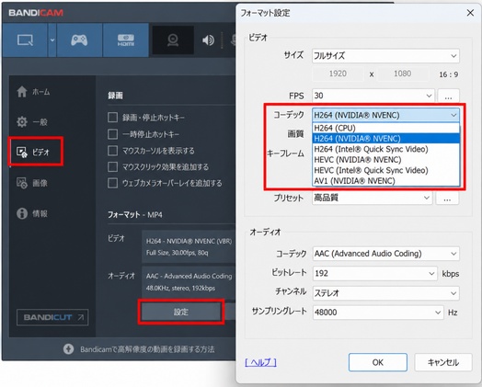This screenshot has width=482, height=387.
Task: Select AV1 (NVIDIA NVENC) codec option
Action: pos(385,180)
